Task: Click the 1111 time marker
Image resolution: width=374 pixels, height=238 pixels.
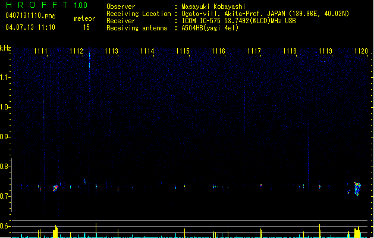Action: tap(40, 51)
